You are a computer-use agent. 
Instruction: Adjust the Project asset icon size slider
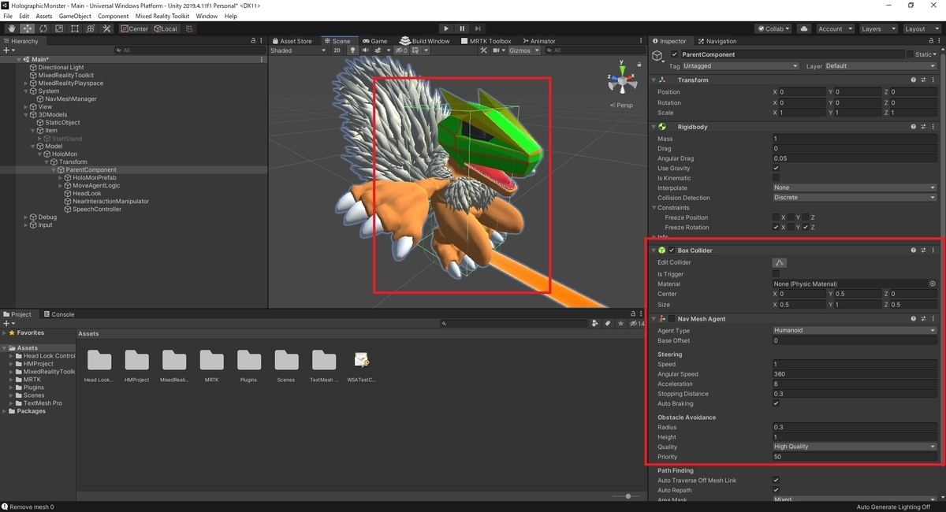tap(628, 496)
